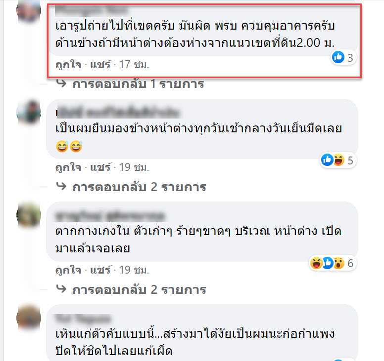This screenshot has width=384, height=361.
Task: Like the comment about watching the window
Action: 68,167
